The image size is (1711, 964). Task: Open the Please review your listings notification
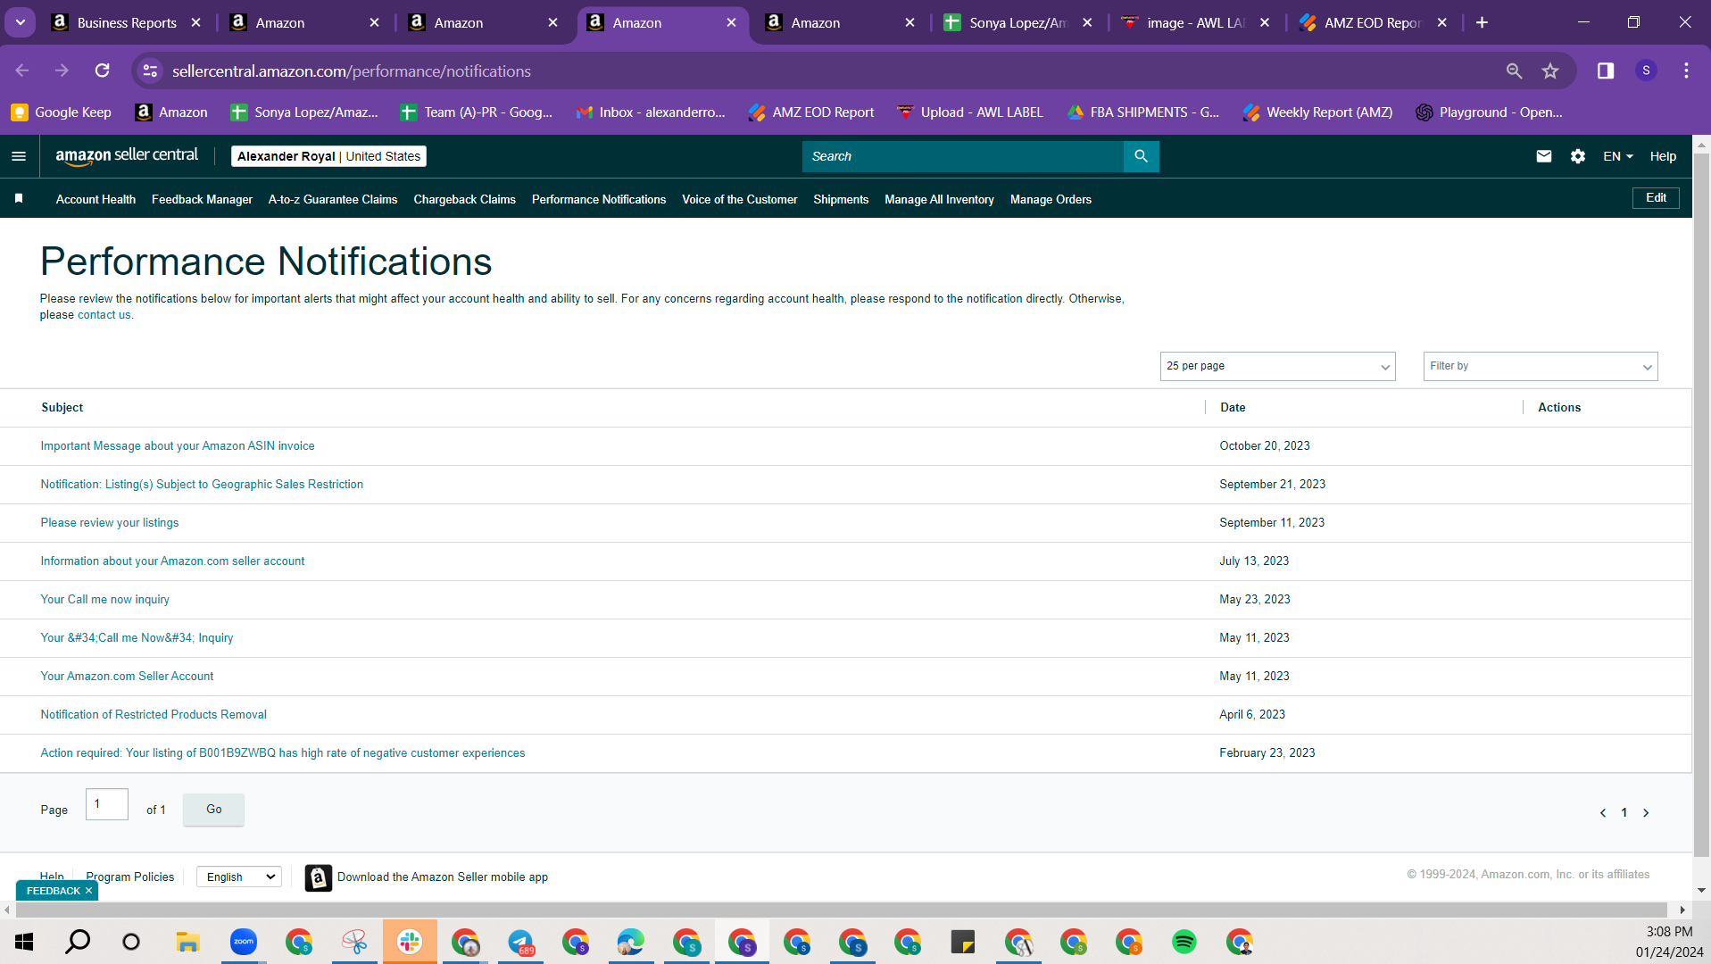(x=110, y=523)
